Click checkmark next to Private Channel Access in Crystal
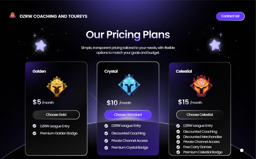This screenshot has height=159, width=256. pyautogui.click(x=106, y=141)
